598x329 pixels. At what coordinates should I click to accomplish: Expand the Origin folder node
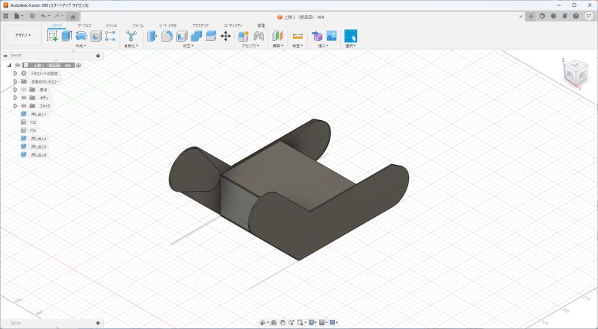pos(15,90)
